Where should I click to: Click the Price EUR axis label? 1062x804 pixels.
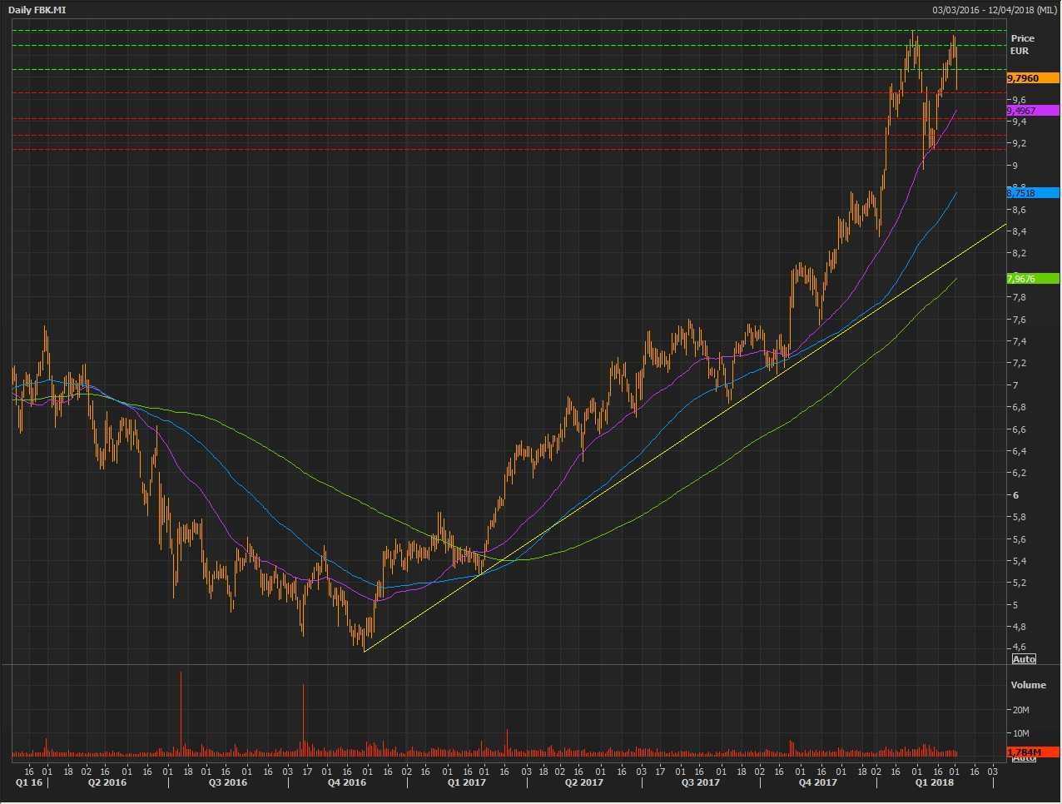(x=1022, y=44)
